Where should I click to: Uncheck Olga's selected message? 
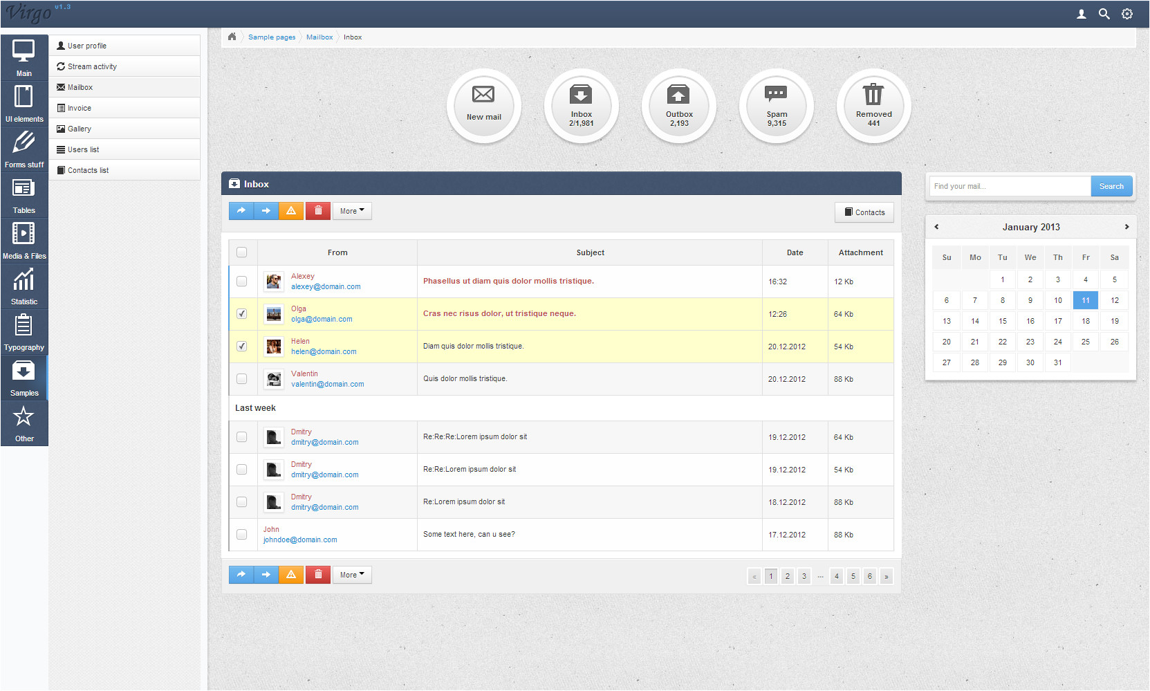coord(241,313)
